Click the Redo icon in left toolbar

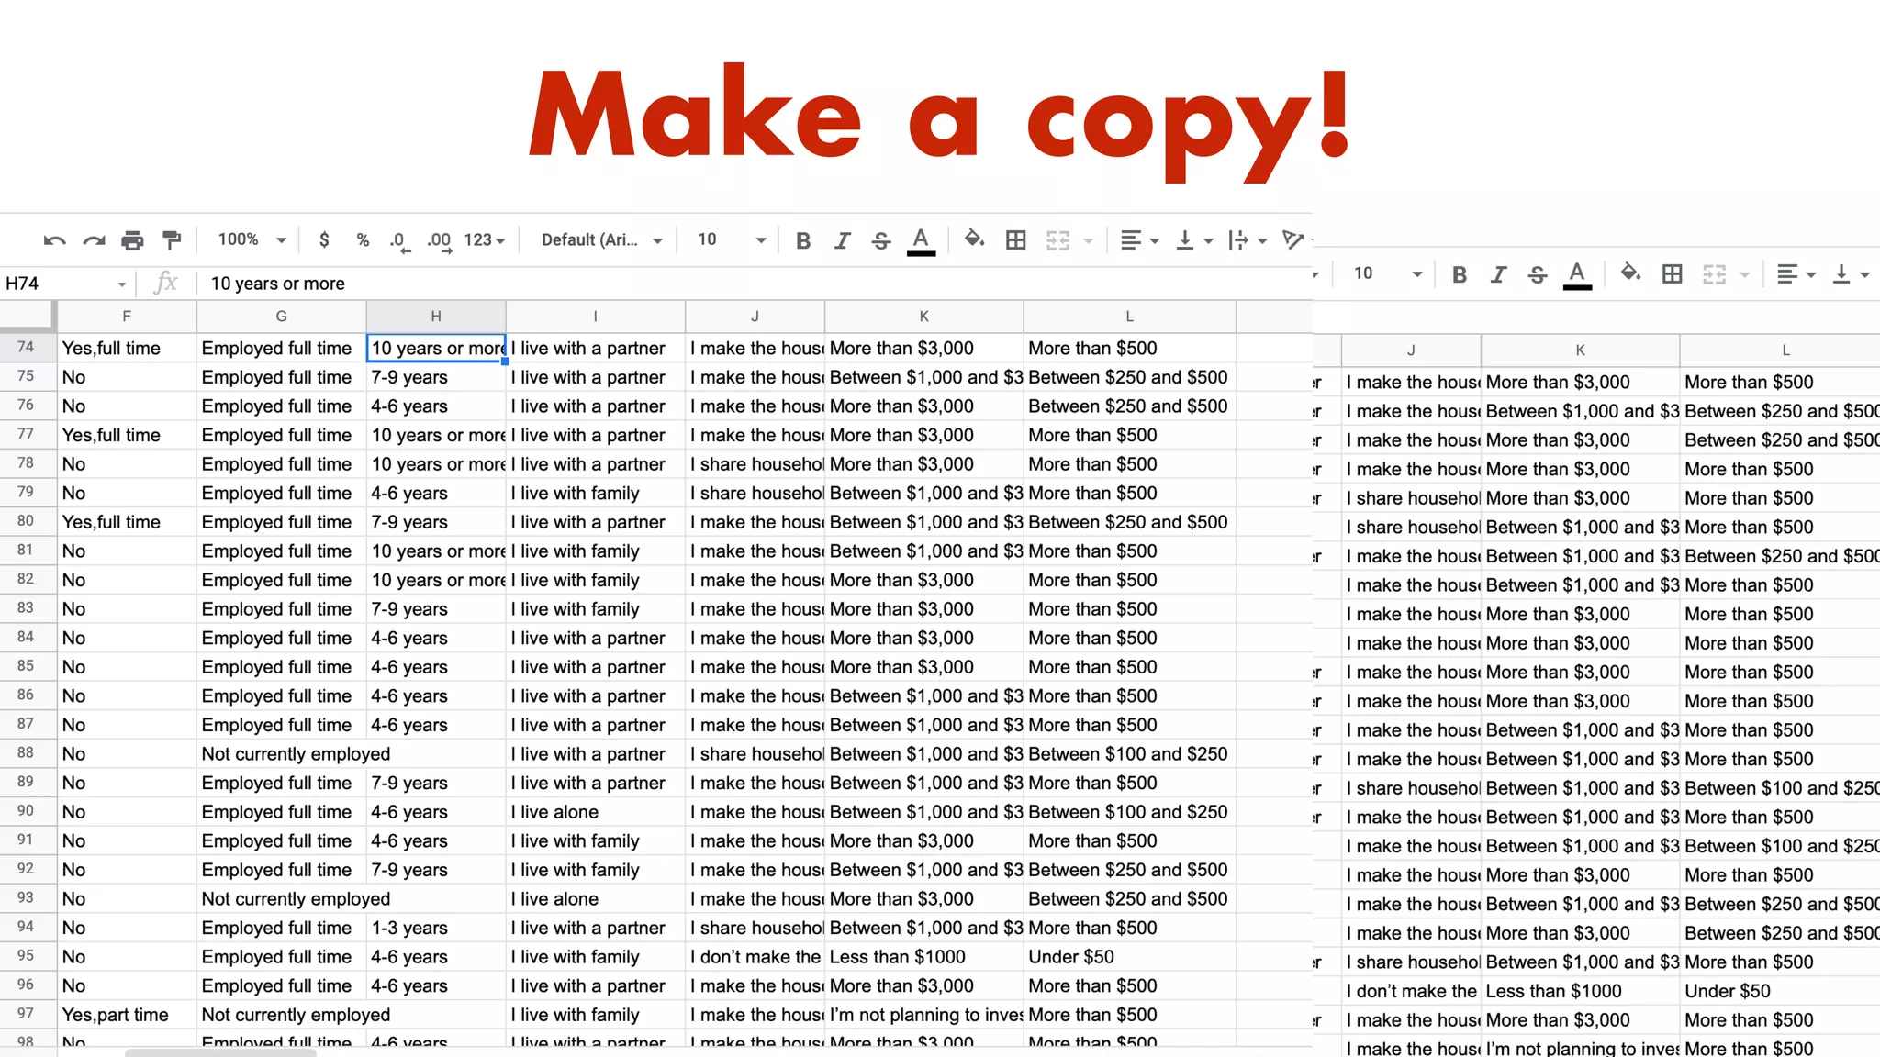[94, 240]
